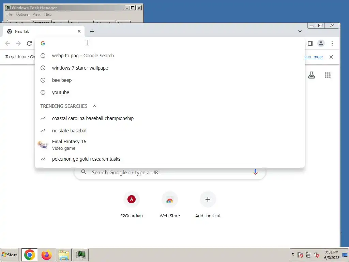349x262 pixels.
Task: Show hidden tray icons arrow
Action: click(293, 254)
